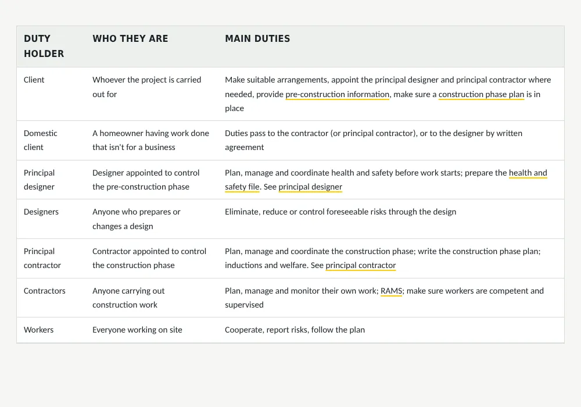Follow the health and safety file link

click(x=528, y=173)
